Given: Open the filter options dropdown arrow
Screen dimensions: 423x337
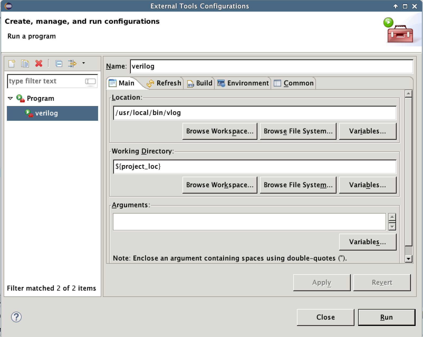Looking at the screenshot, I should [x=84, y=63].
